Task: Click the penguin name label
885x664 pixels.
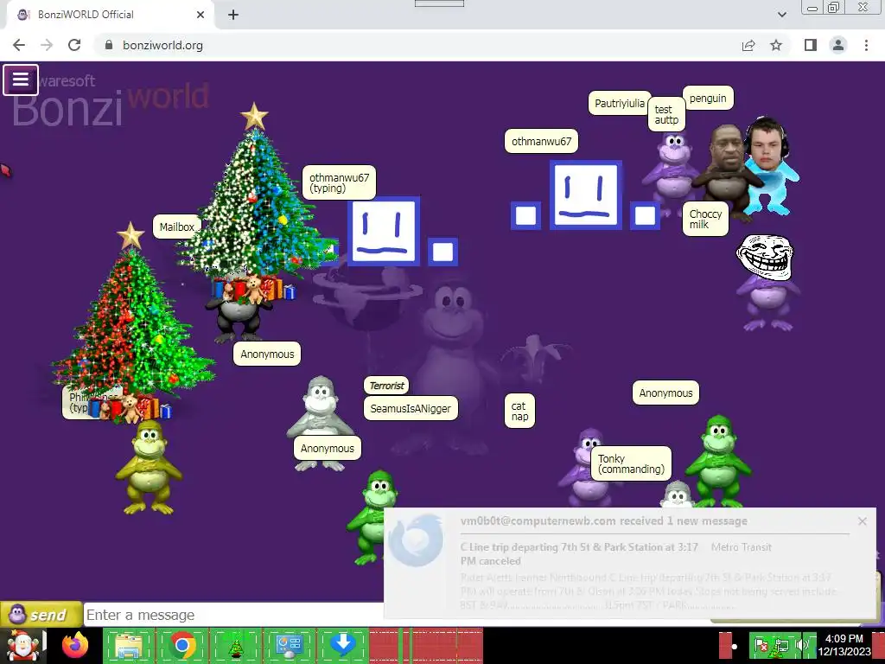Action: tap(708, 99)
